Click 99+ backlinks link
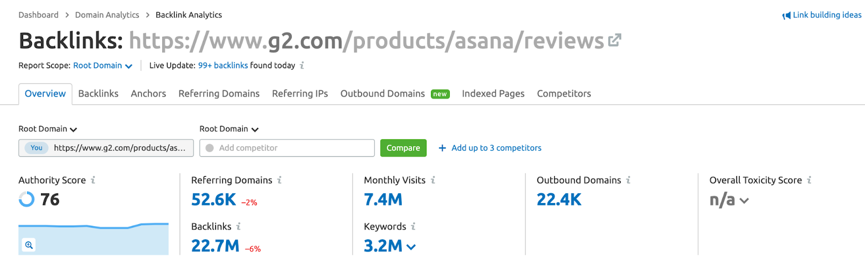The image size is (865, 270). point(223,65)
